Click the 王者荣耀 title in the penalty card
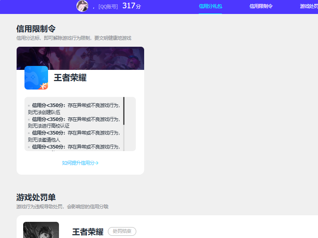The width and height of the screenshot is (318, 238). tap(88, 232)
